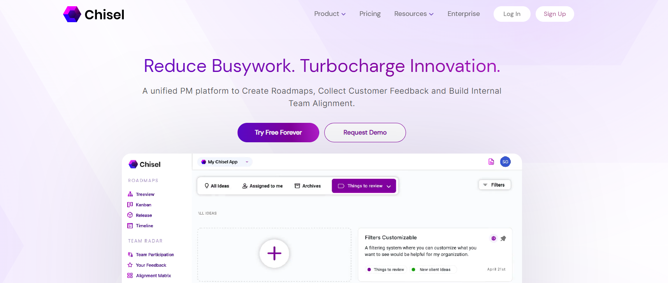Select the Release view in sidebar
The width and height of the screenshot is (668, 283).
pos(144,215)
